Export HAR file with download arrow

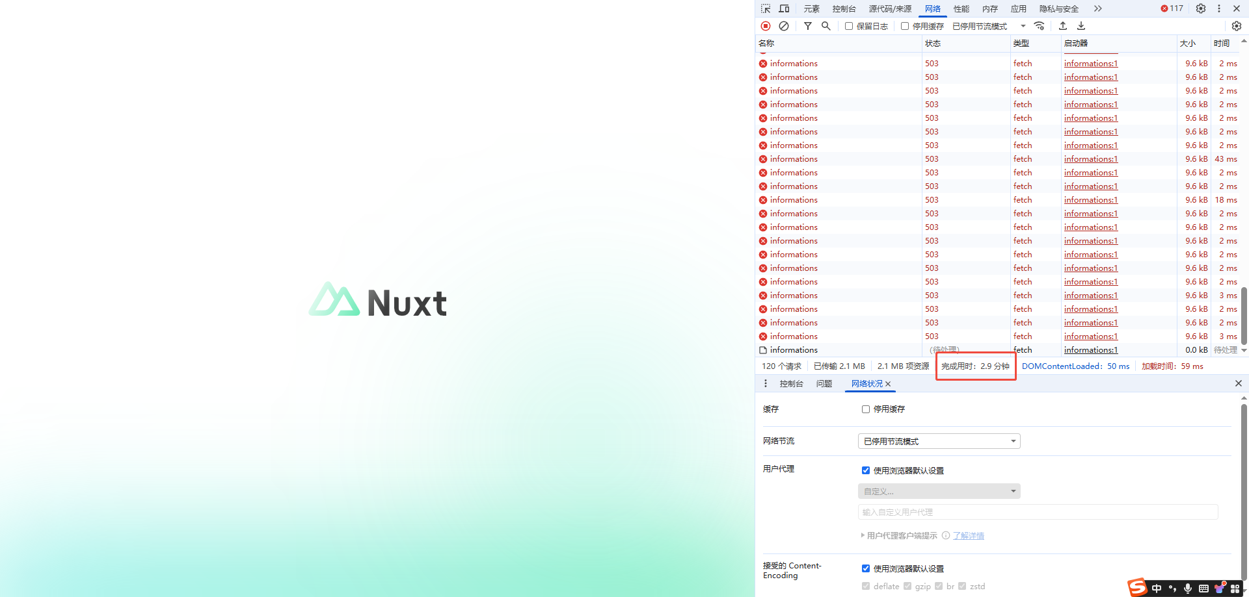pos(1081,26)
